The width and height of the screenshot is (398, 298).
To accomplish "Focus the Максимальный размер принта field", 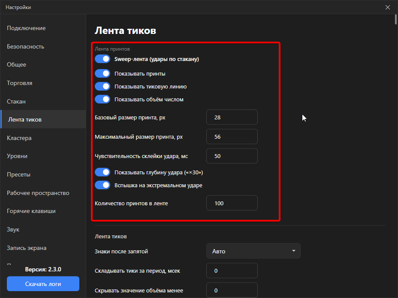I will tap(232, 137).
